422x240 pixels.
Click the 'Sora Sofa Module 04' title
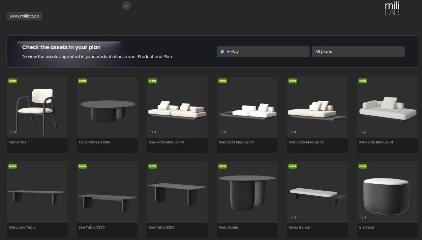click(166, 142)
